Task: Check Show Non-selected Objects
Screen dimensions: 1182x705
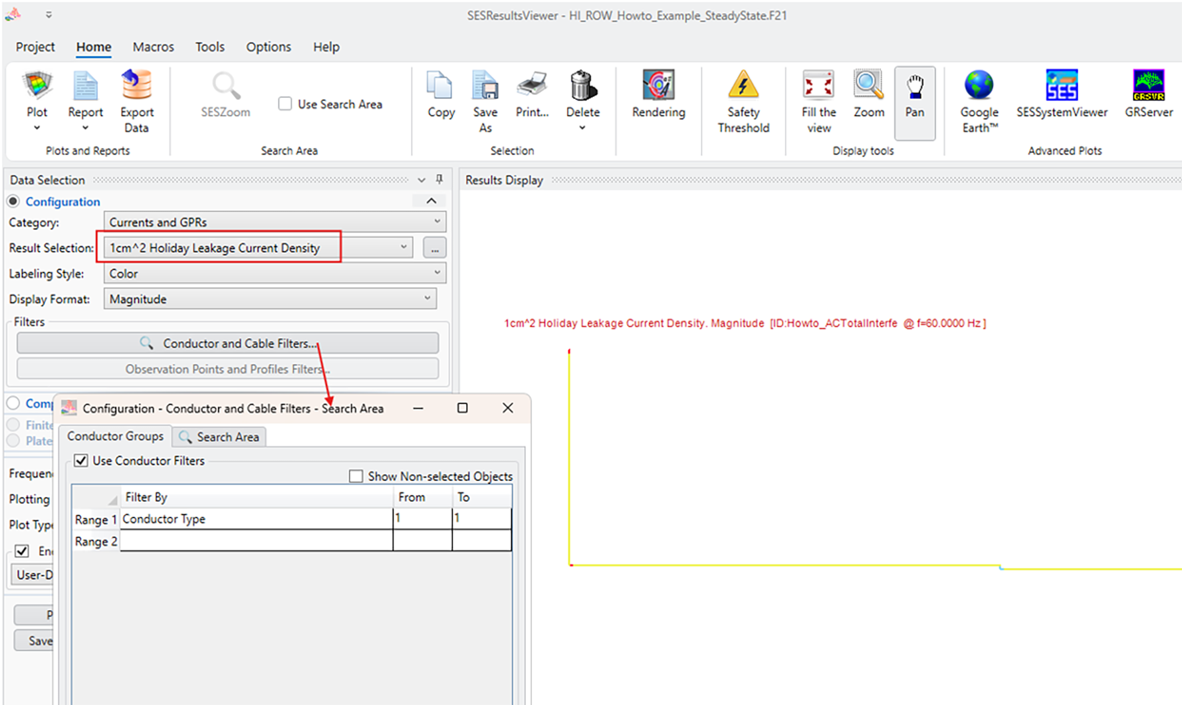Action: coord(356,476)
